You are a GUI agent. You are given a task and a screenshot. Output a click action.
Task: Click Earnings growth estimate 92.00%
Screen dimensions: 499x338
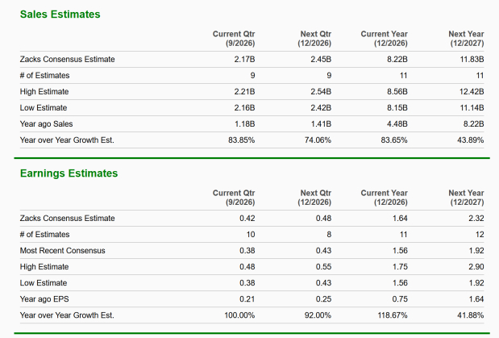pyautogui.click(x=318, y=315)
